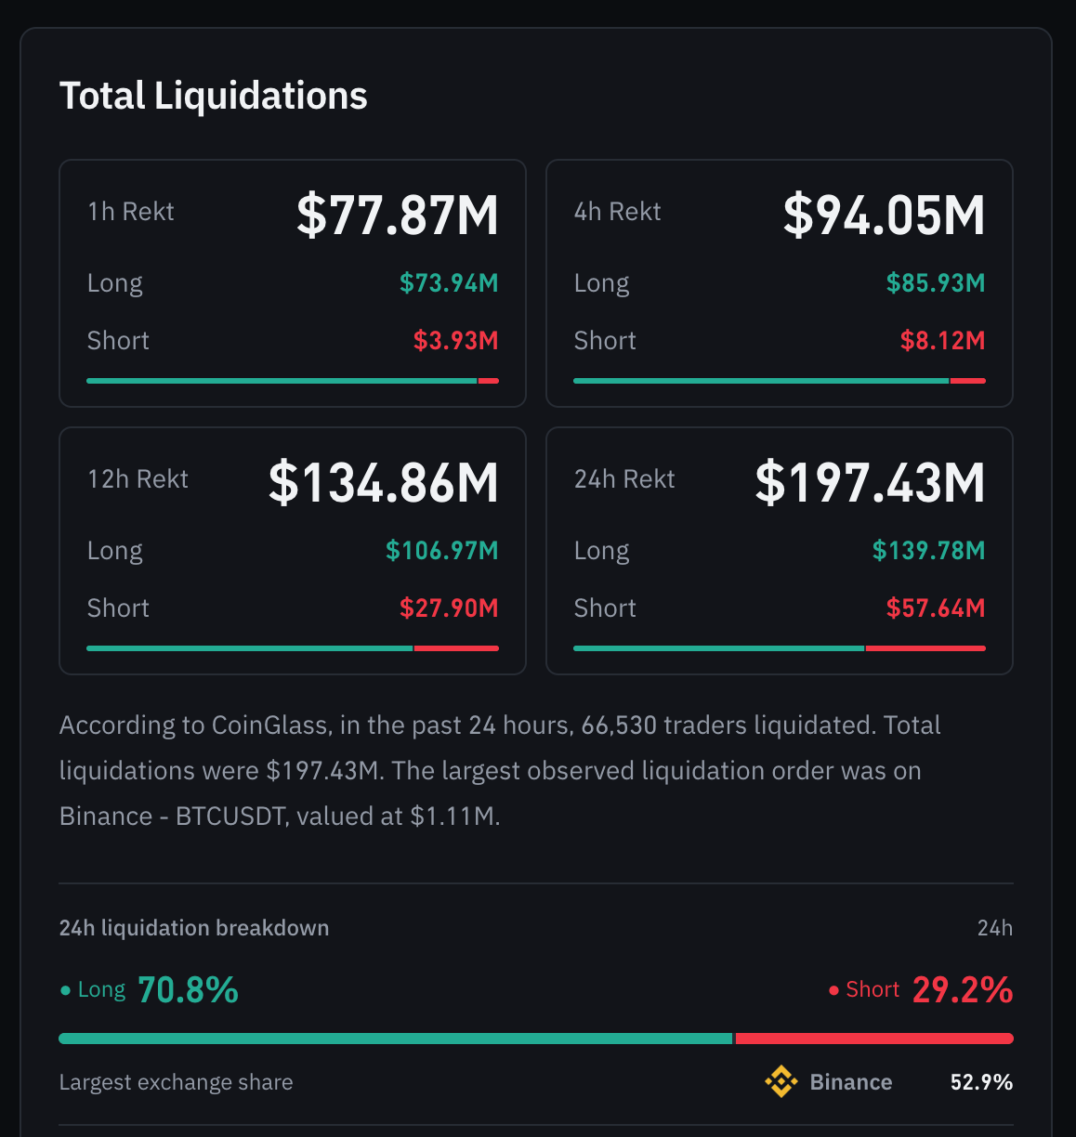Click the red Short legend dot
Image resolution: width=1076 pixels, height=1137 pixels.
[833, 991]
